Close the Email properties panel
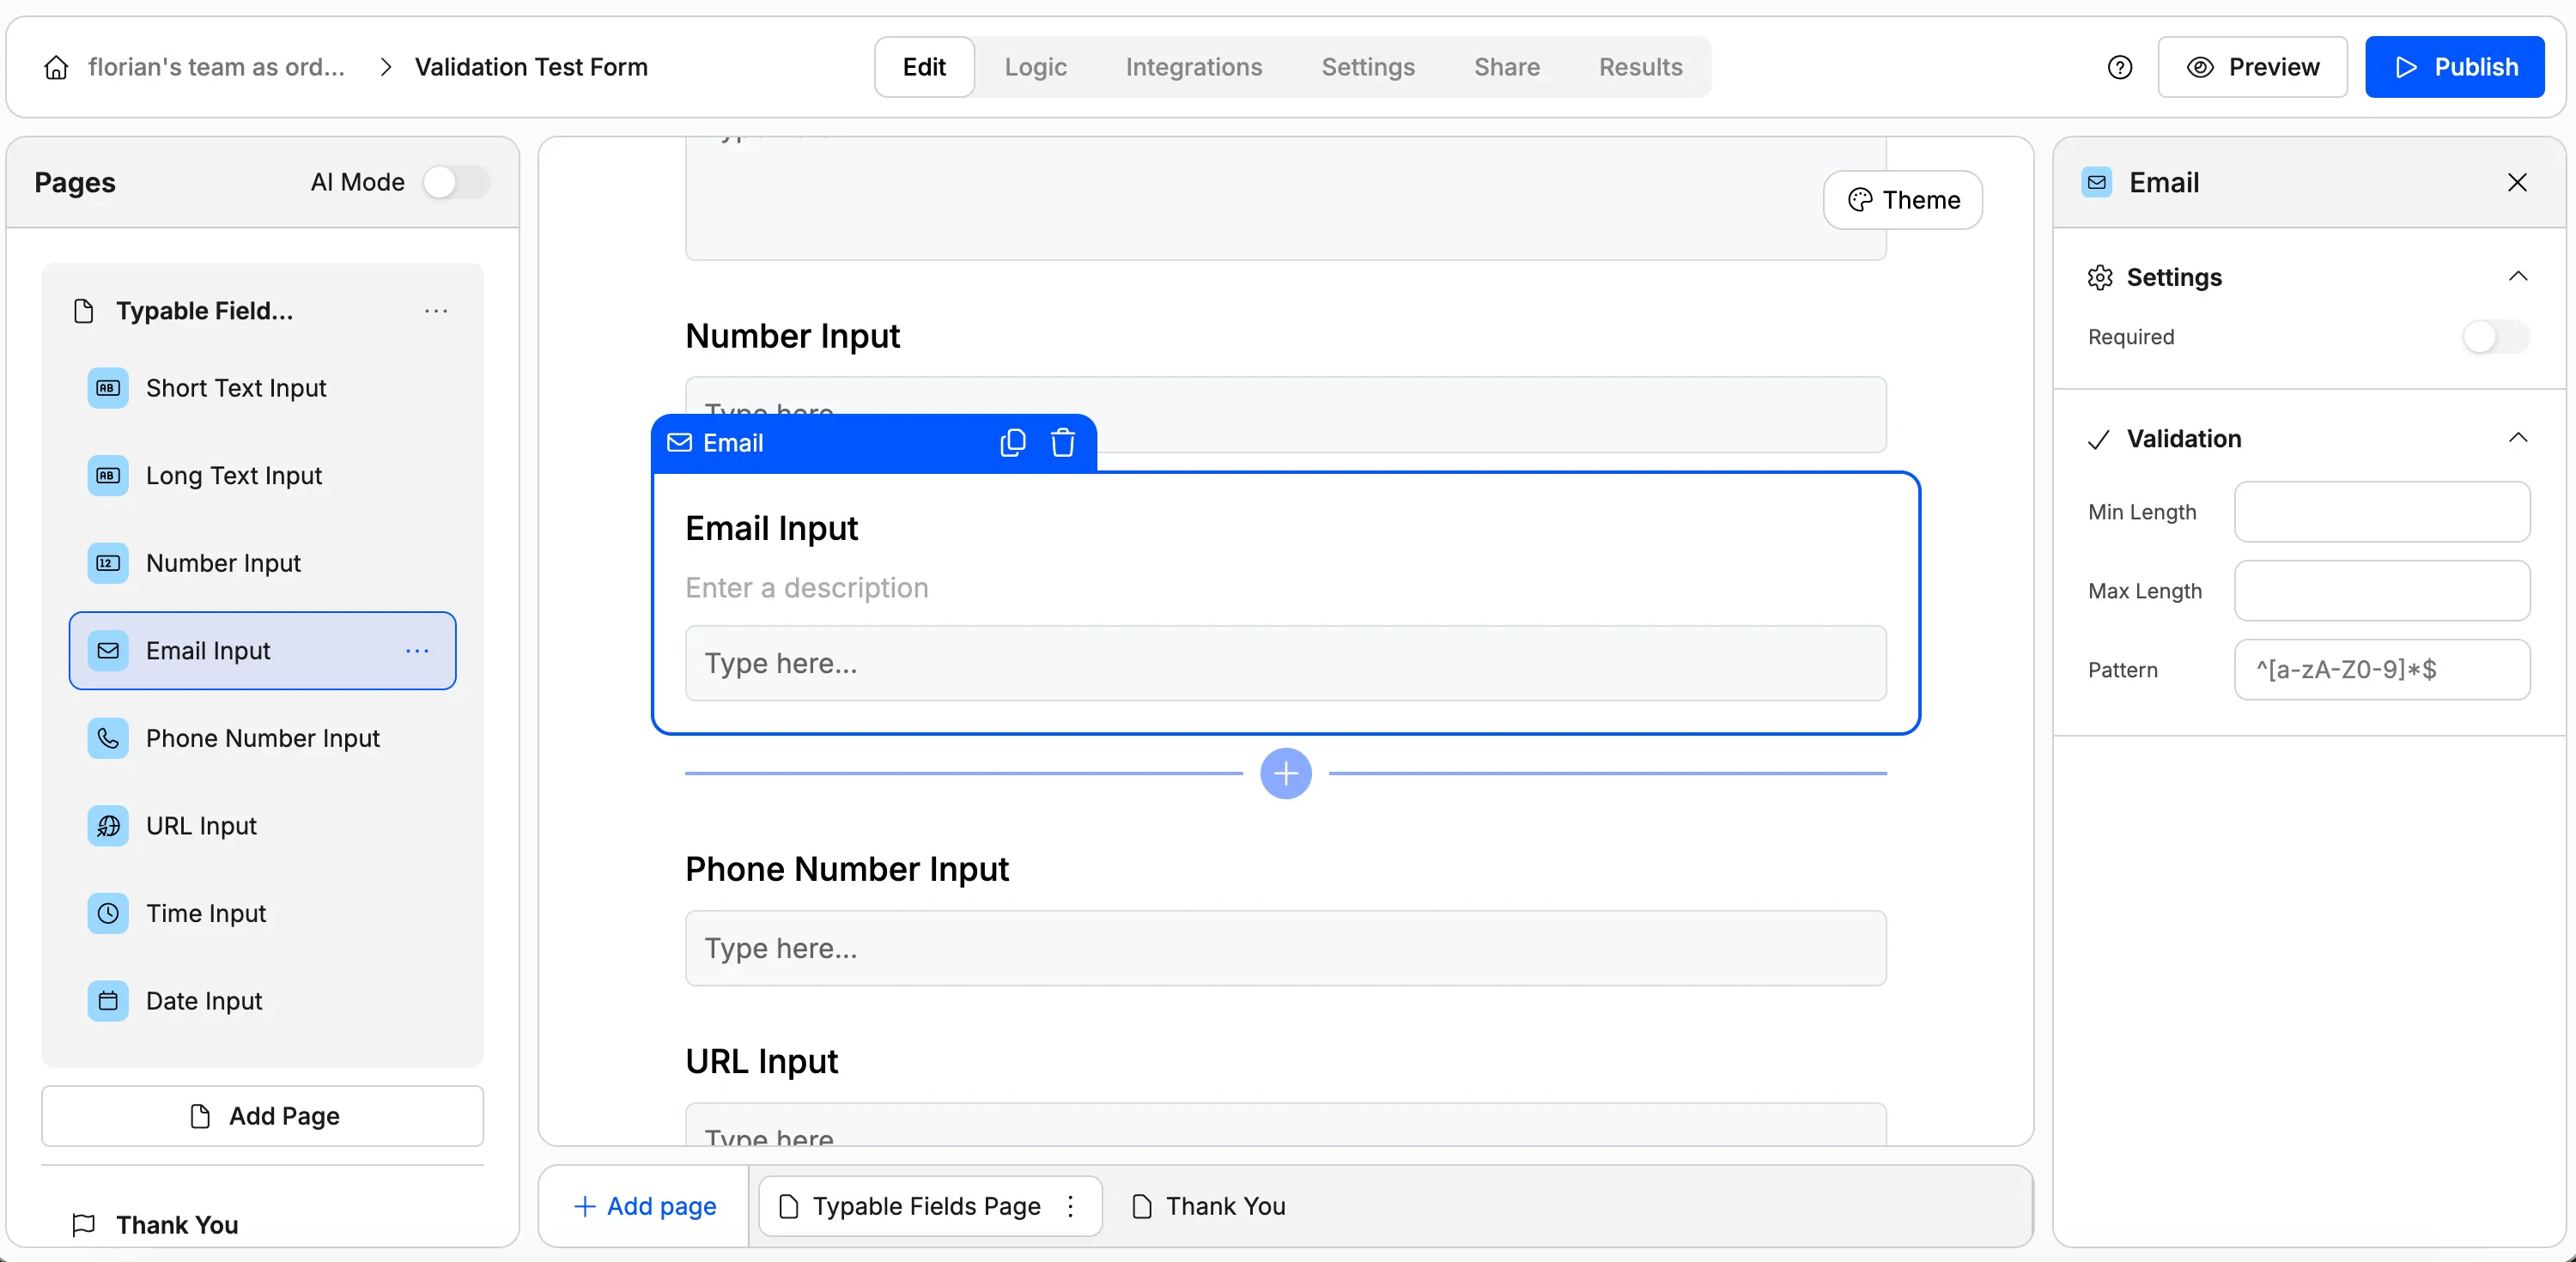This screenshot has width=2576, height=1262. [x=2517, y=182]
